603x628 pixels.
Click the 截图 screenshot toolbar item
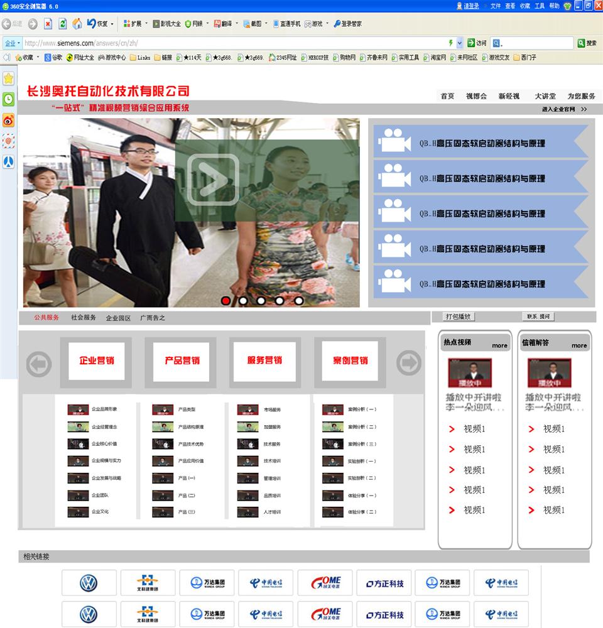click(x=252, y=24)
